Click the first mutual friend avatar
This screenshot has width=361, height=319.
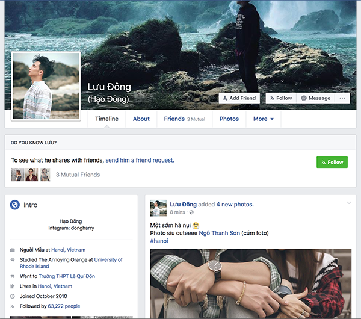(17, 175)
